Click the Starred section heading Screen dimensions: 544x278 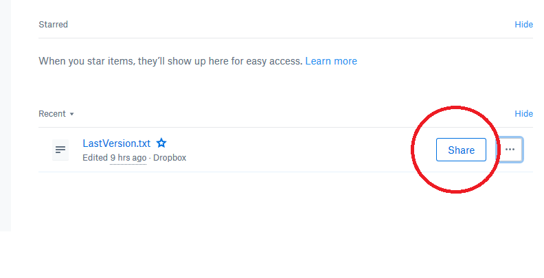coord(53,25)
